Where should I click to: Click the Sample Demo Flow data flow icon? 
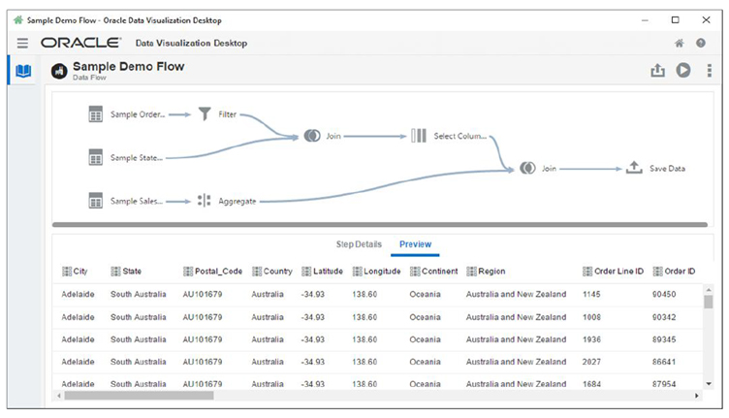[59, 71]
